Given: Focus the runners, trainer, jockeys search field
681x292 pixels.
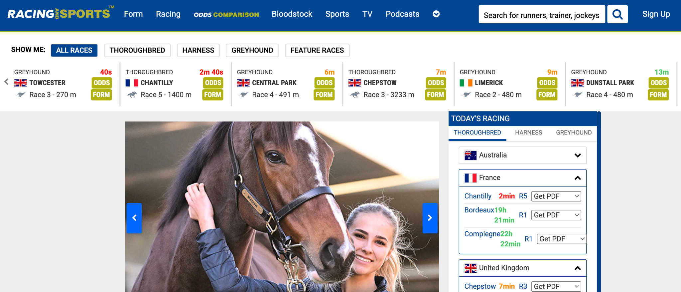Looking at the screenshot, I should (542, 14).
